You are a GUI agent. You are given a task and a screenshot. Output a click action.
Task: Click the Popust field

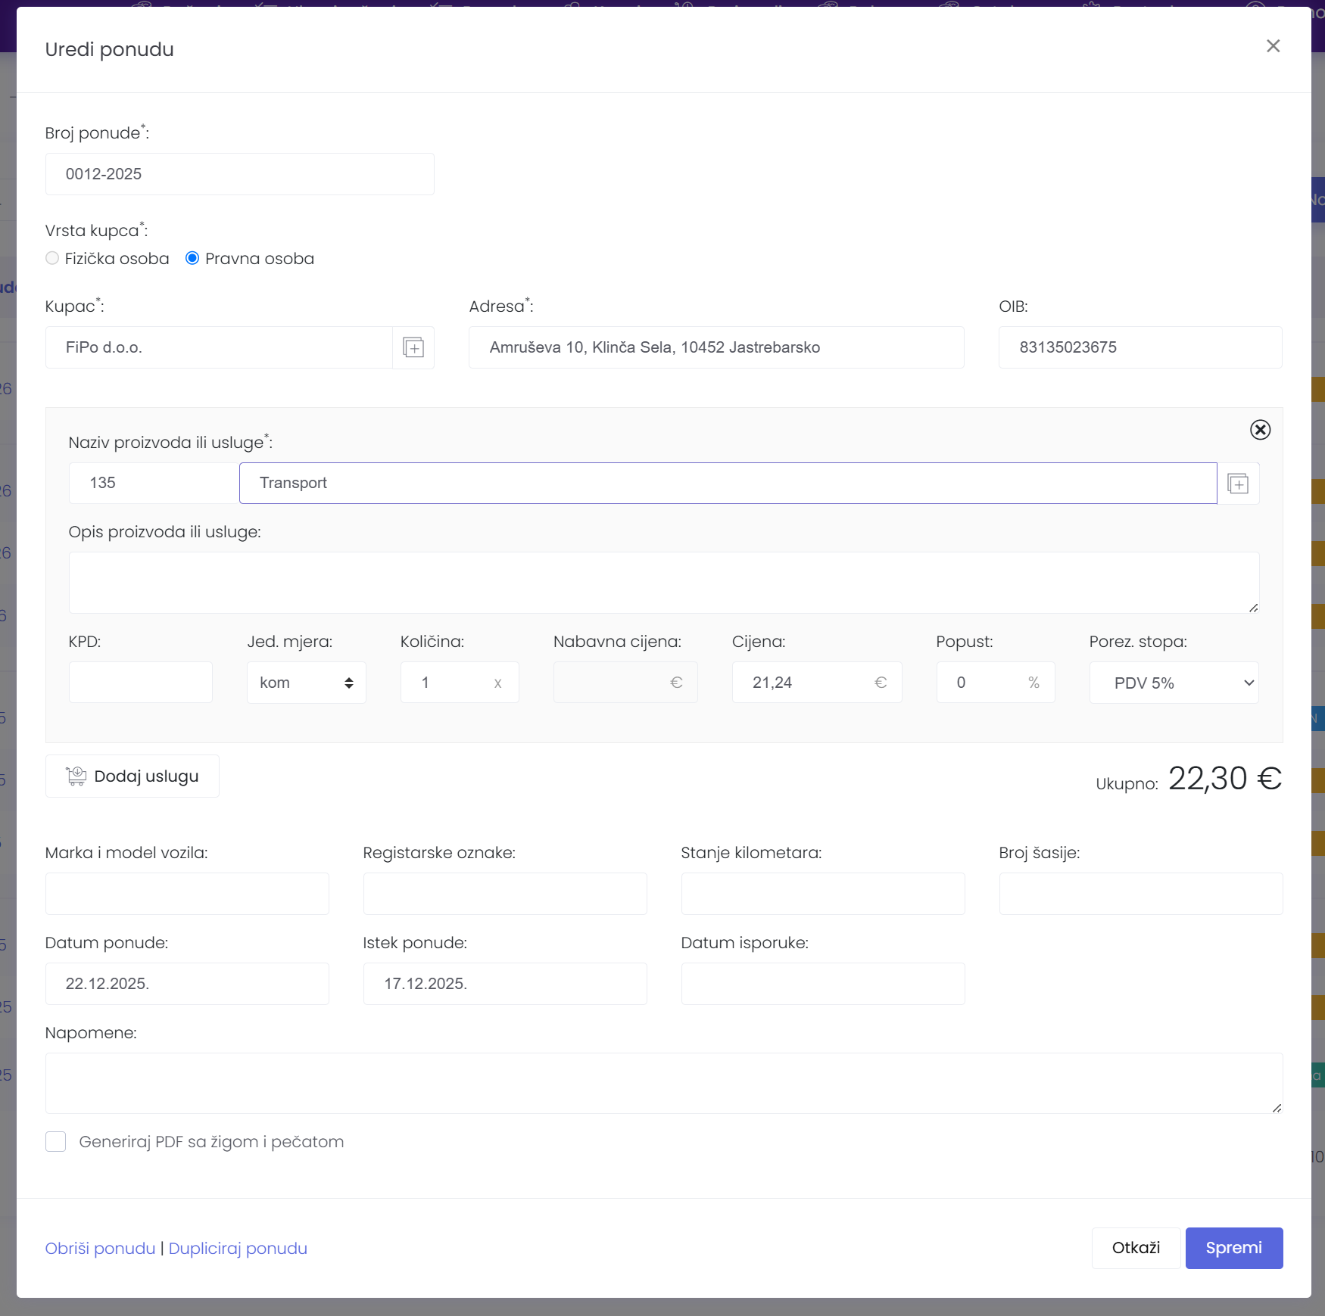[x=996, y=683]
